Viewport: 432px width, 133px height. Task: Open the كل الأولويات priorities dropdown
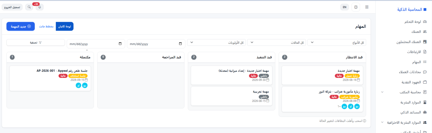pyautogui.click(x=216, y=42)
